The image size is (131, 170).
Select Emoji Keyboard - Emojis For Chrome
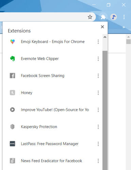tap(53, 42)
